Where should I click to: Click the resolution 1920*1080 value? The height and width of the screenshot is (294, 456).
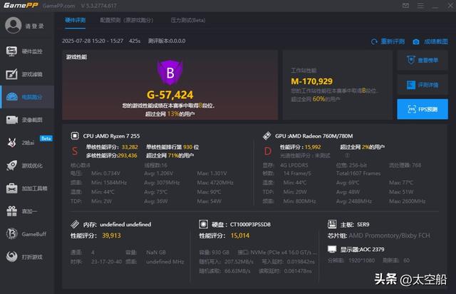pos(361,260)
